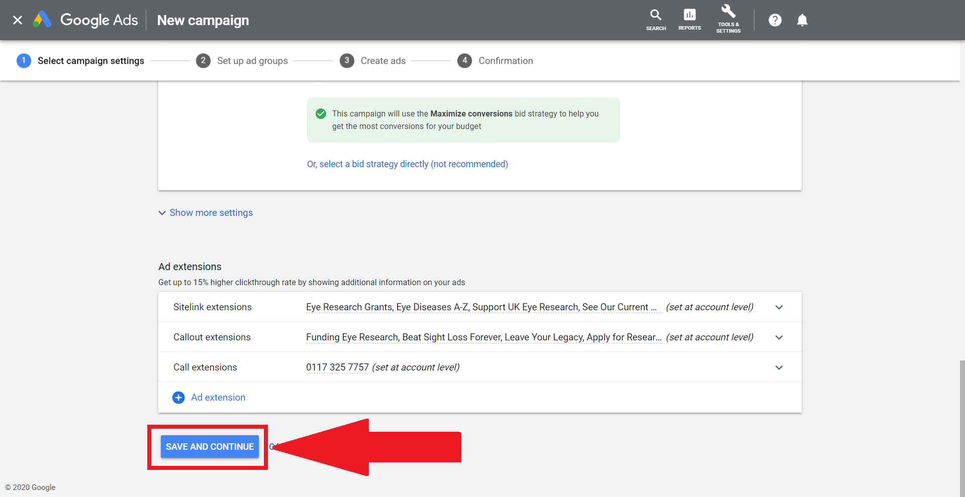Expand the Sitelink extensions row chevron
This screenshot has width=965, height=497.
tap(779, 307)
